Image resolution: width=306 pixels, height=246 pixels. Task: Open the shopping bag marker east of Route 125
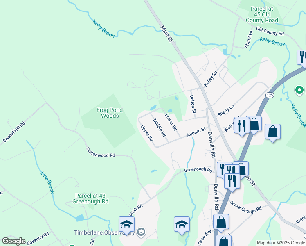(x=272, y=132)
